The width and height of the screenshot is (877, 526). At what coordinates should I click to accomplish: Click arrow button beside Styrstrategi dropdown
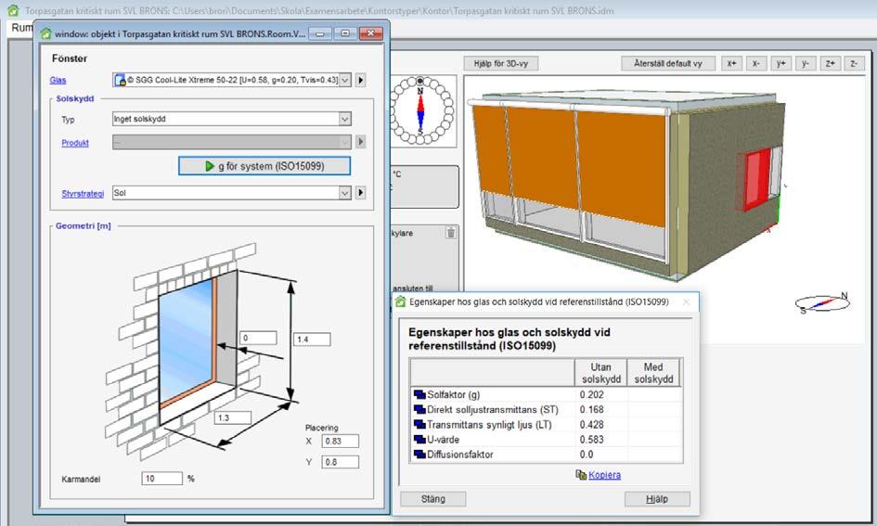[361, 193]
